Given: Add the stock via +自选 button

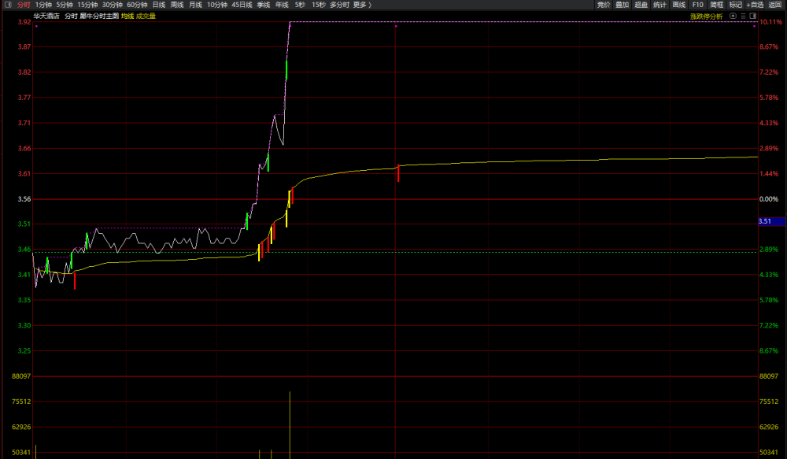Looking at the screenshot, I should click(755, 5).
